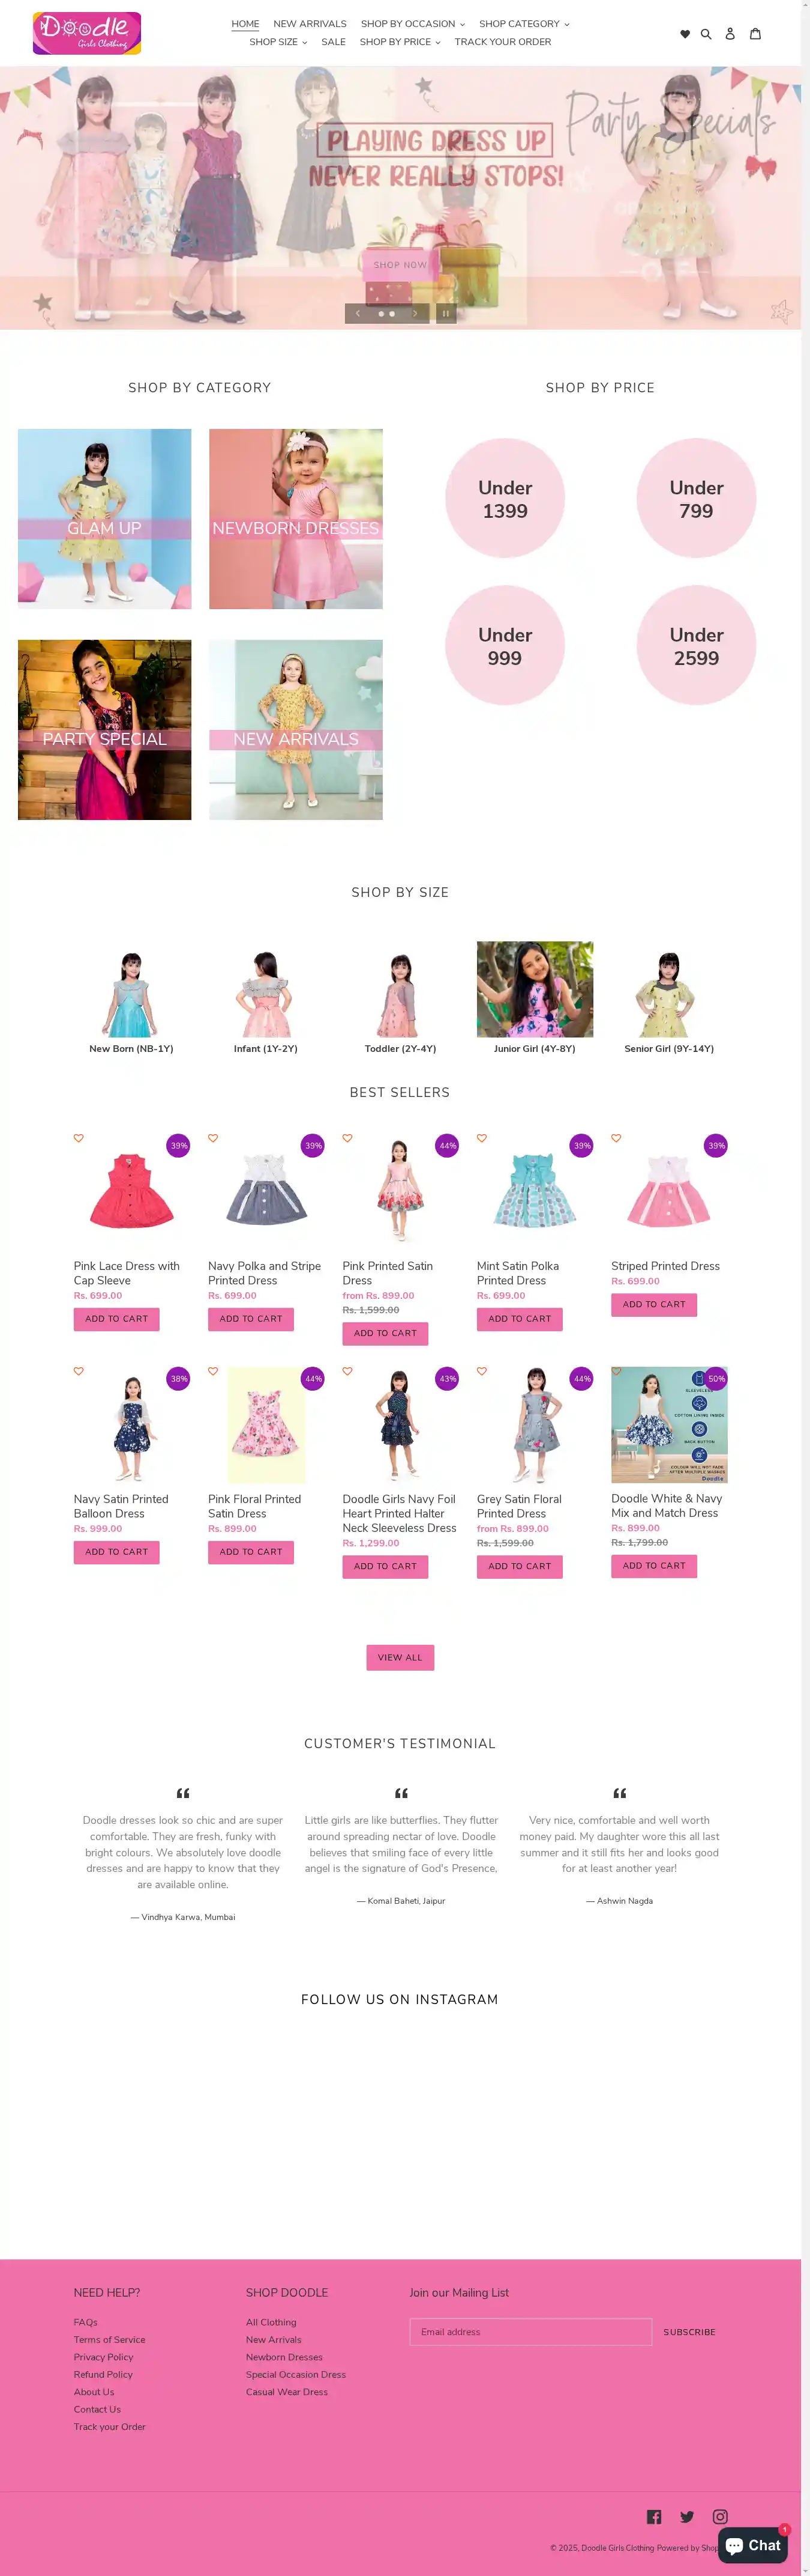Image resolution: width=810 pixels, height=2576 pixels.
Task: Visit Doodle's Twitter page icon
Action: click(x=687, y=2516)
